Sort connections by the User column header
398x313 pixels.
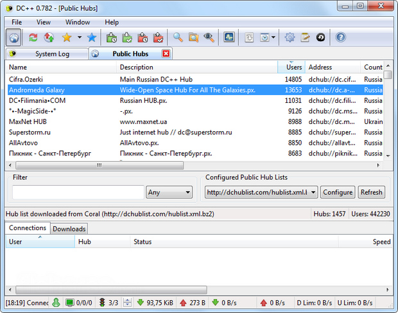click(40, 242)
